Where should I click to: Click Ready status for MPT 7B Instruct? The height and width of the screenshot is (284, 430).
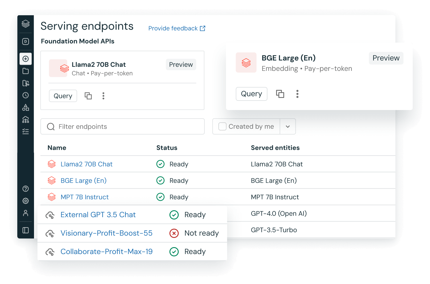pyautogui.click(x=179, y=197)
